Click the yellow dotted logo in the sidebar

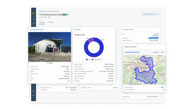point(34,13)
